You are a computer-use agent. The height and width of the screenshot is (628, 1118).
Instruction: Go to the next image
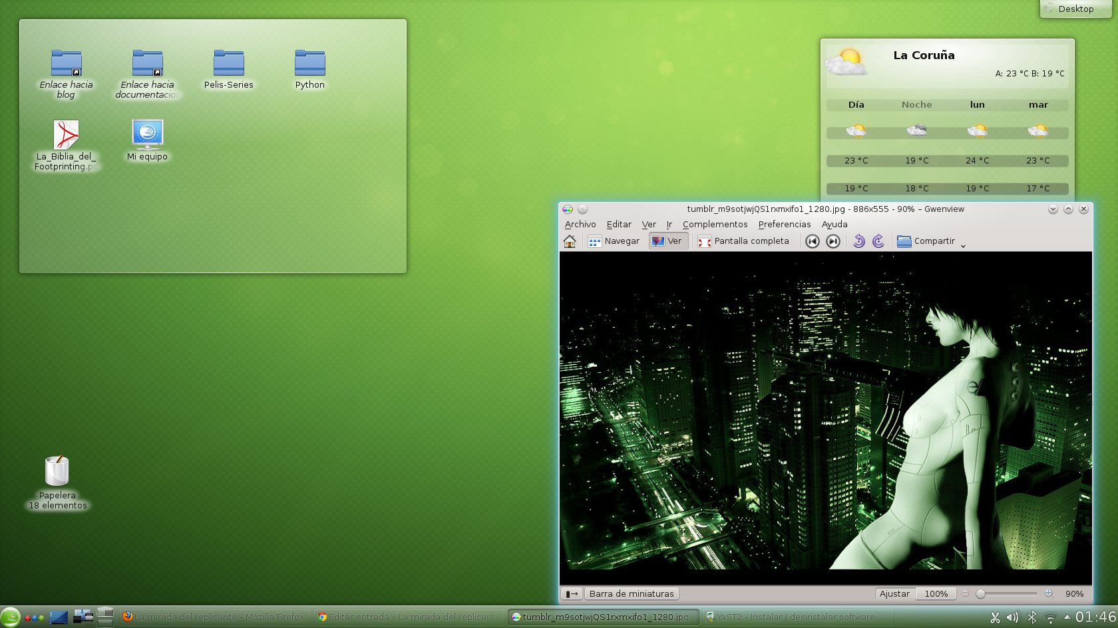[832, 241]
